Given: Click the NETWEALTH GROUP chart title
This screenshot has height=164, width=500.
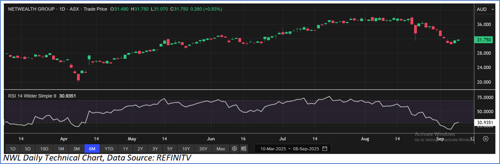Looking at the screenshot, I should point(31,9).
